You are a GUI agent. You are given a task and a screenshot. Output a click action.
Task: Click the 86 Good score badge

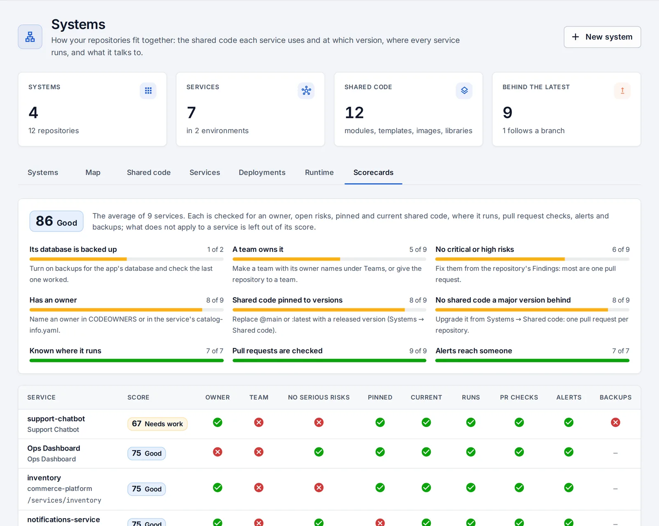(56, 221)
